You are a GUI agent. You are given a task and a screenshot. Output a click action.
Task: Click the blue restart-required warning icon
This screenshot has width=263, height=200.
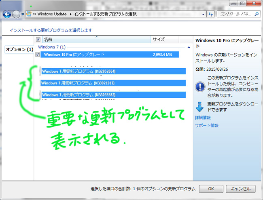click(x=200, y=86)
